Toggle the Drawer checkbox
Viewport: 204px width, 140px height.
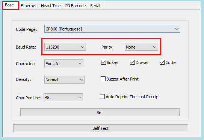(x=132, y=62)
